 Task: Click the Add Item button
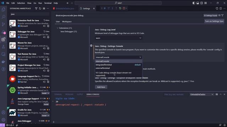pyautogui.click(x=101, y=87)
